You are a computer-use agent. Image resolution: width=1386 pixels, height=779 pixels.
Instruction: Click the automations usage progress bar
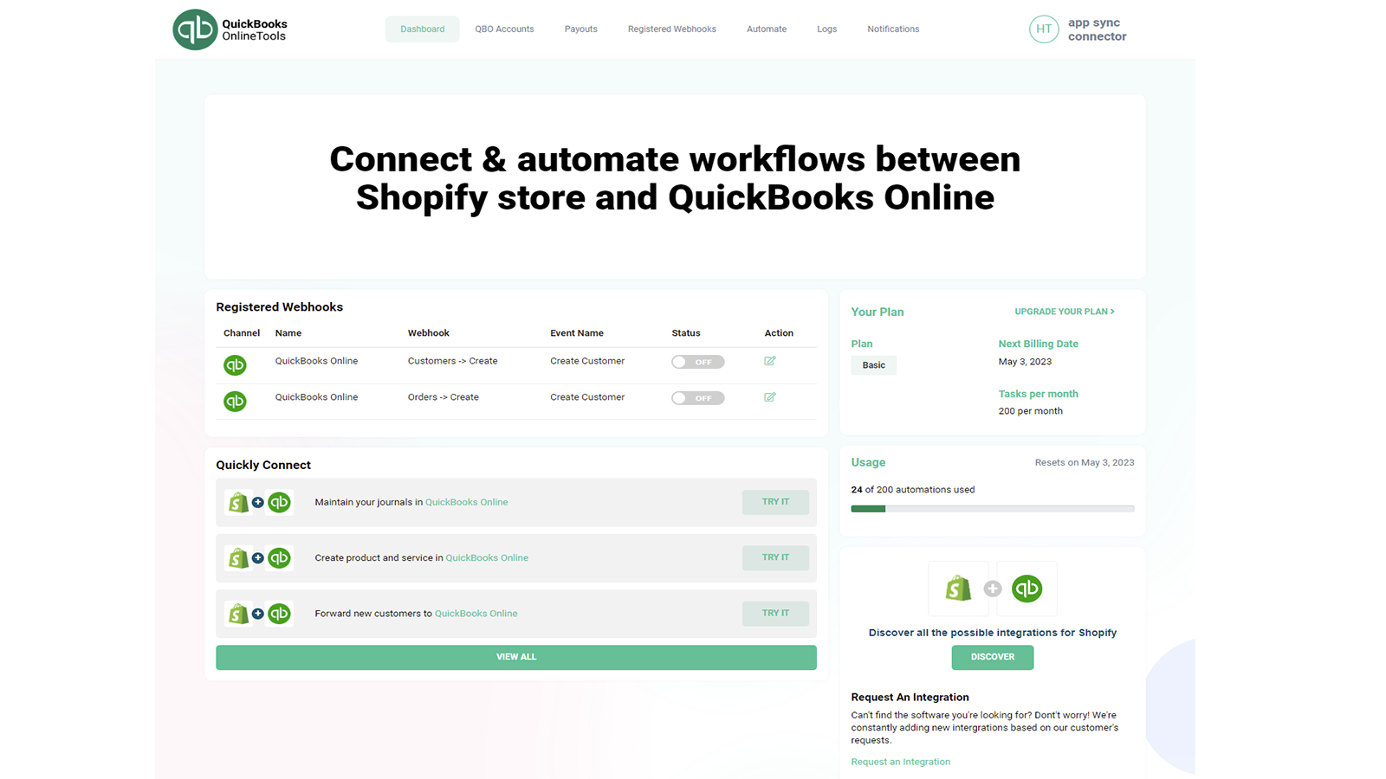pos(993,509)
